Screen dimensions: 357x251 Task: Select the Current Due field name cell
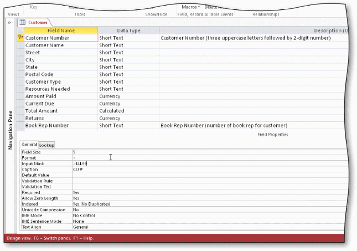[61, 104]
